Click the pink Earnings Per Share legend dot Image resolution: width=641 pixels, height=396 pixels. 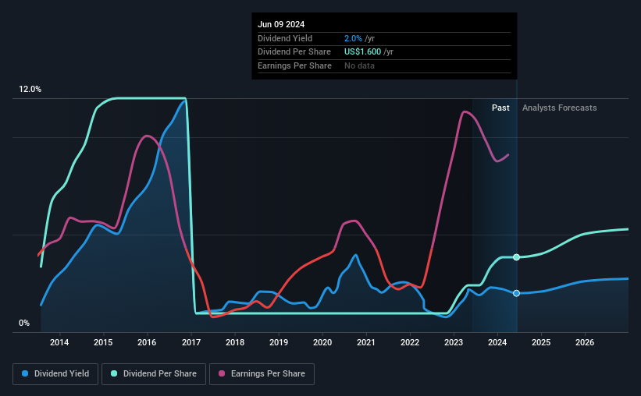pyautogui.click(x=222, y=373)
